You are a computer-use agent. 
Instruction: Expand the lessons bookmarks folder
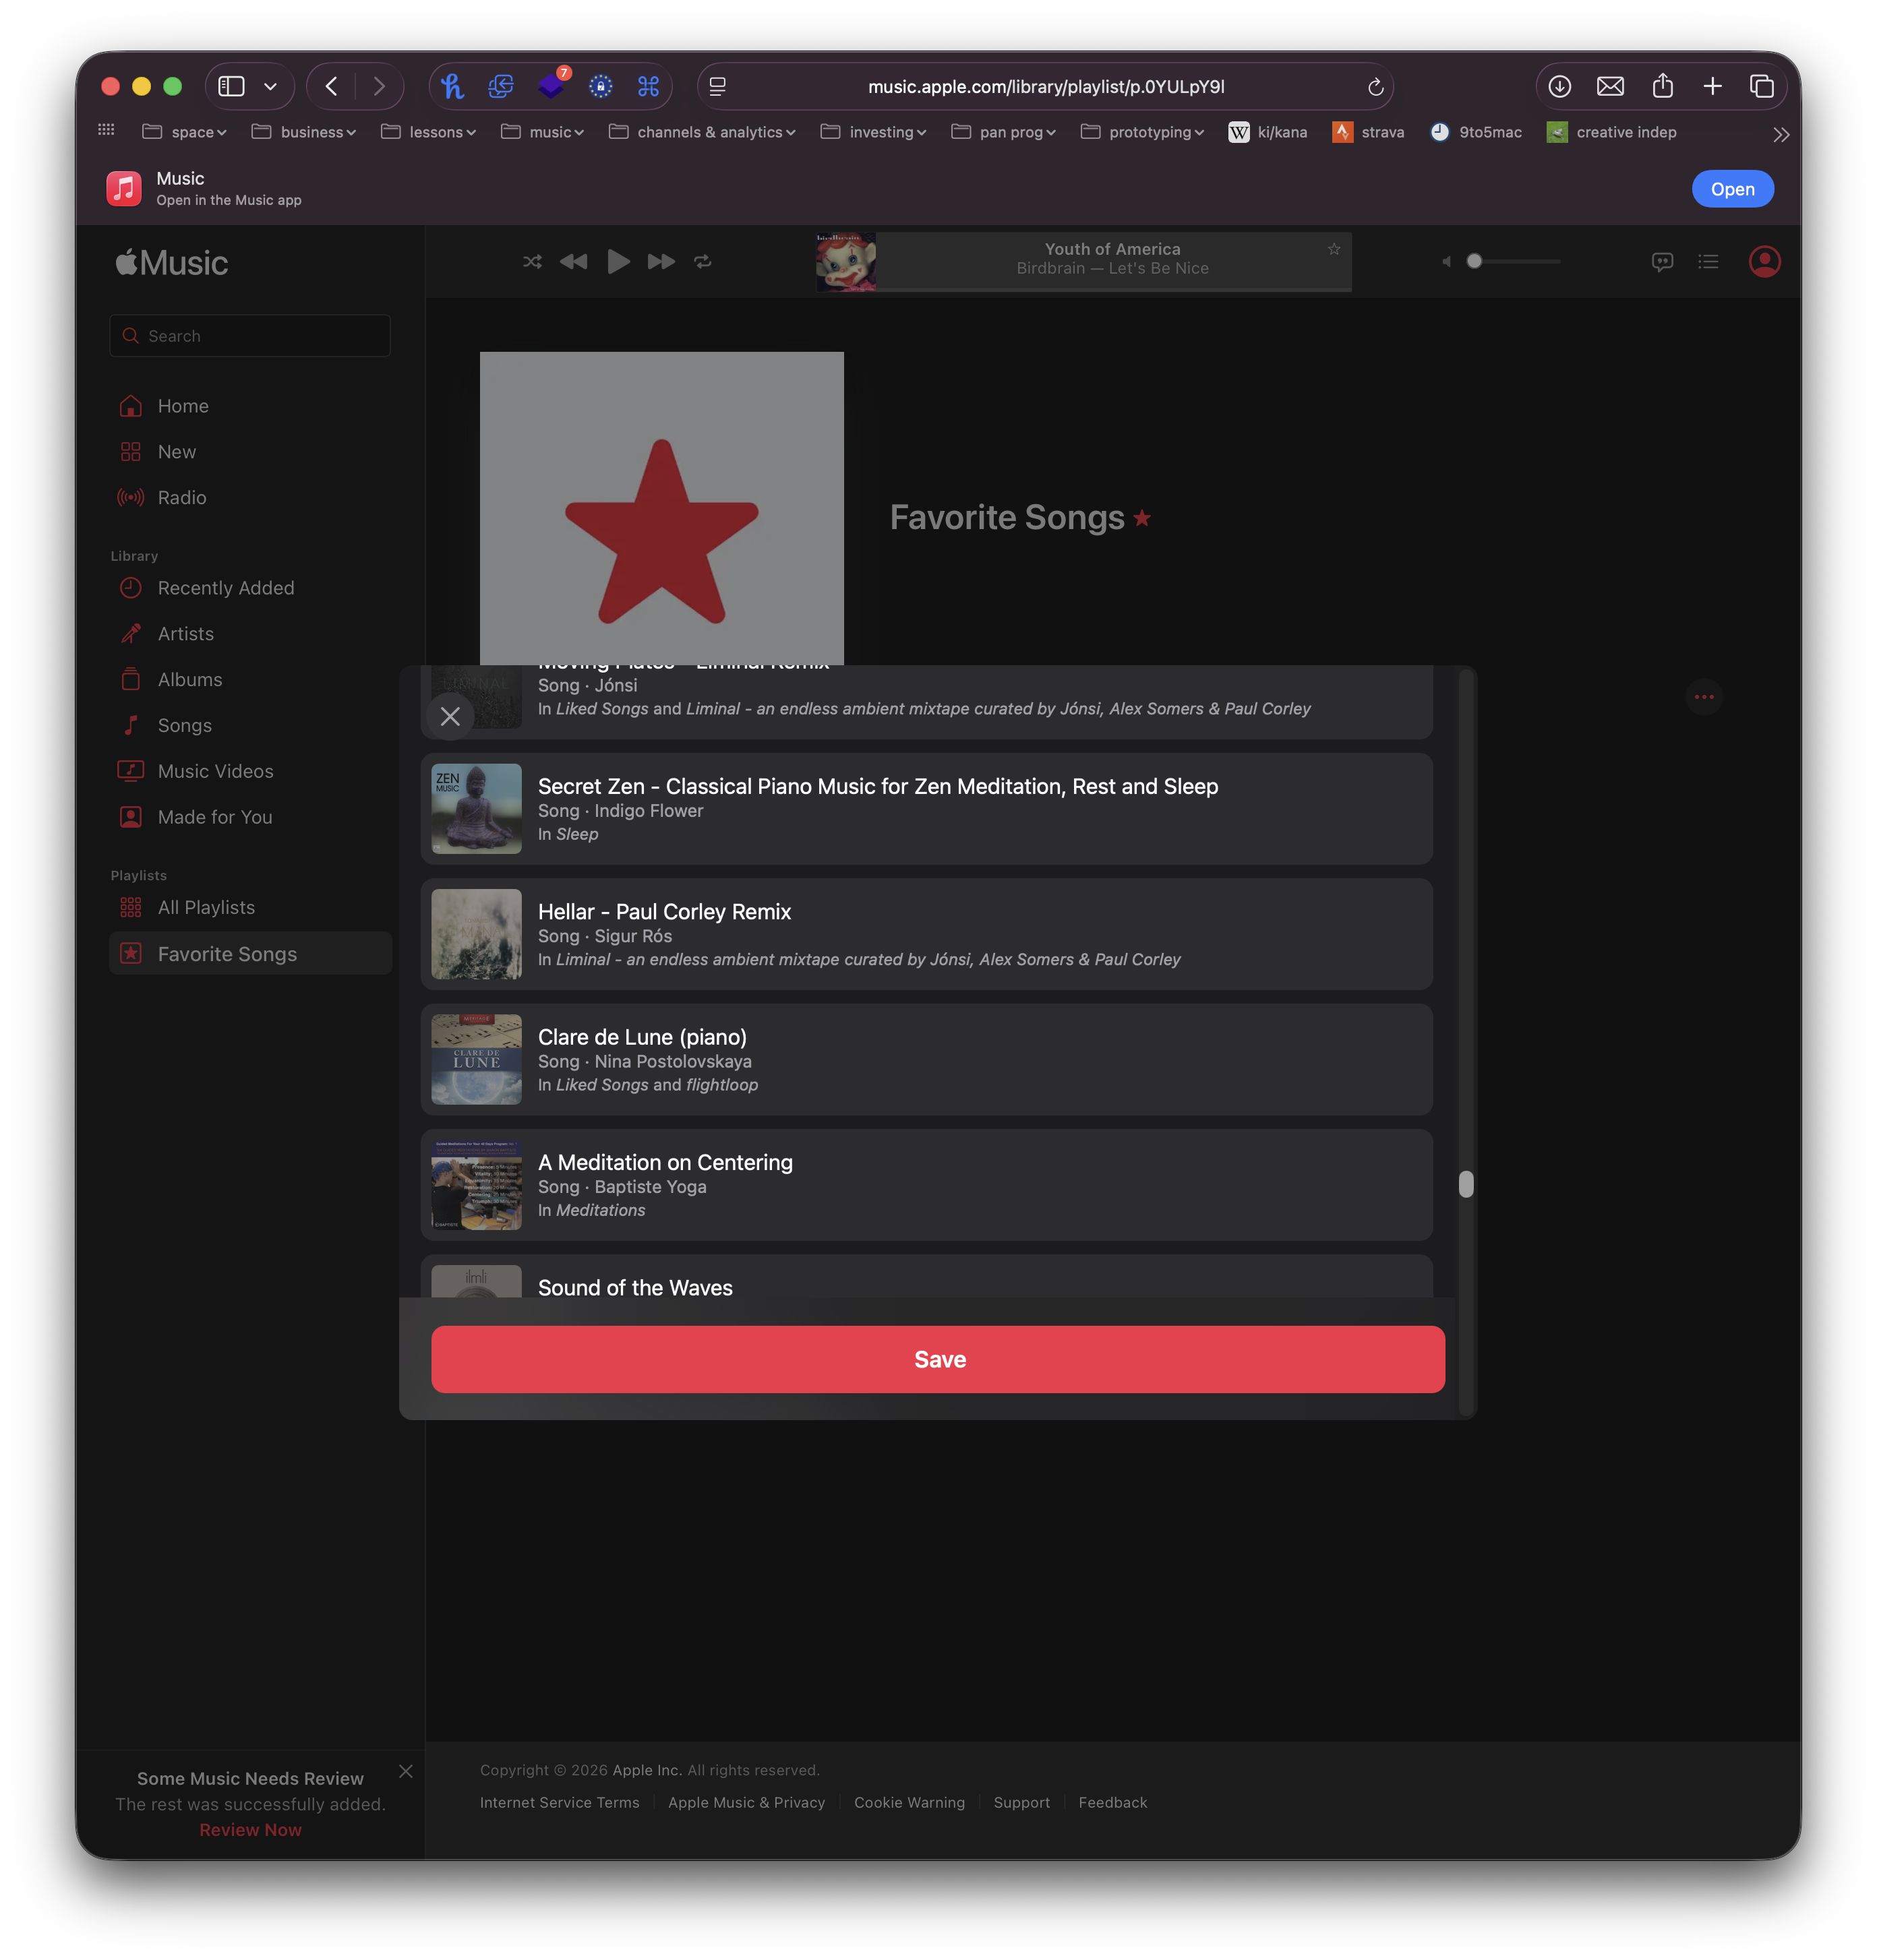pyautogui.click(x=428, y=132)
